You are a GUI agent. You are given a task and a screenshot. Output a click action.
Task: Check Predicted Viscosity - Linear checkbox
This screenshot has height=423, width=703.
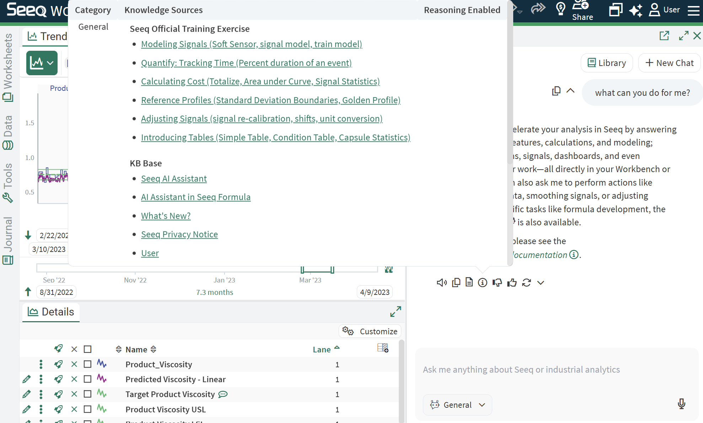tap(87, 379)
